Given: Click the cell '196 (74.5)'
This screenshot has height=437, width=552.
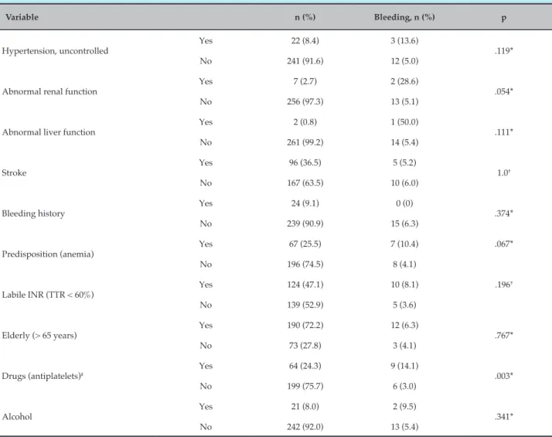Looking at the screenshot, I should pyautogui.click(x=305, y=265).
